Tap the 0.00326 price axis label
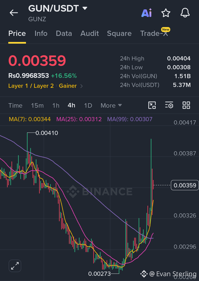This screenshot has width=199, height=281. [185, 216]
